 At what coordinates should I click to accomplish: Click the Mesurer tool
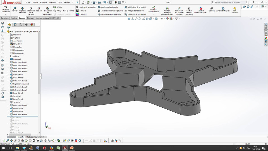15,9
